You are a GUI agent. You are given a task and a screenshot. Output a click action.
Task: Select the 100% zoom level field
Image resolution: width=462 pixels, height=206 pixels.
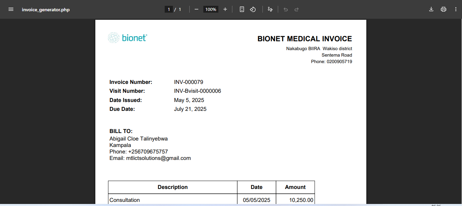[x=211, y=9]
